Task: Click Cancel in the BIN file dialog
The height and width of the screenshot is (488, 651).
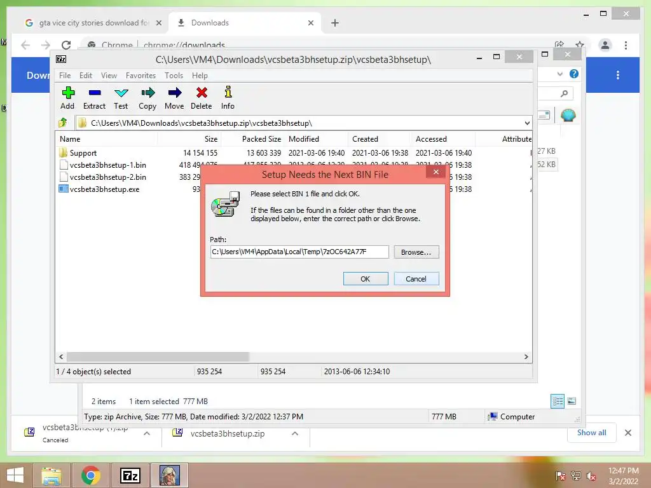Action: [416, 279]
